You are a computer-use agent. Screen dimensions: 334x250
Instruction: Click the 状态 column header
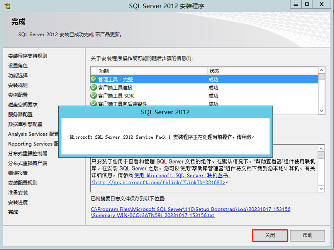coord(263,71)
